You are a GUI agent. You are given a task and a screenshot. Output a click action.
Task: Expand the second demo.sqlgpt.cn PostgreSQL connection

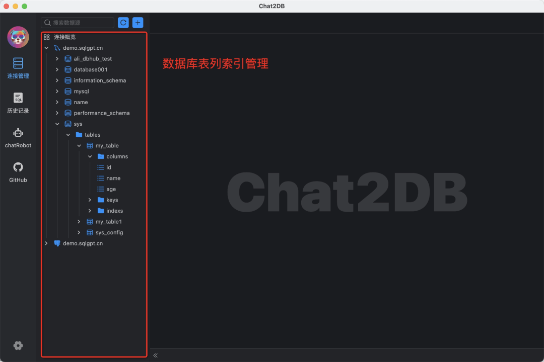click(46, 243)
